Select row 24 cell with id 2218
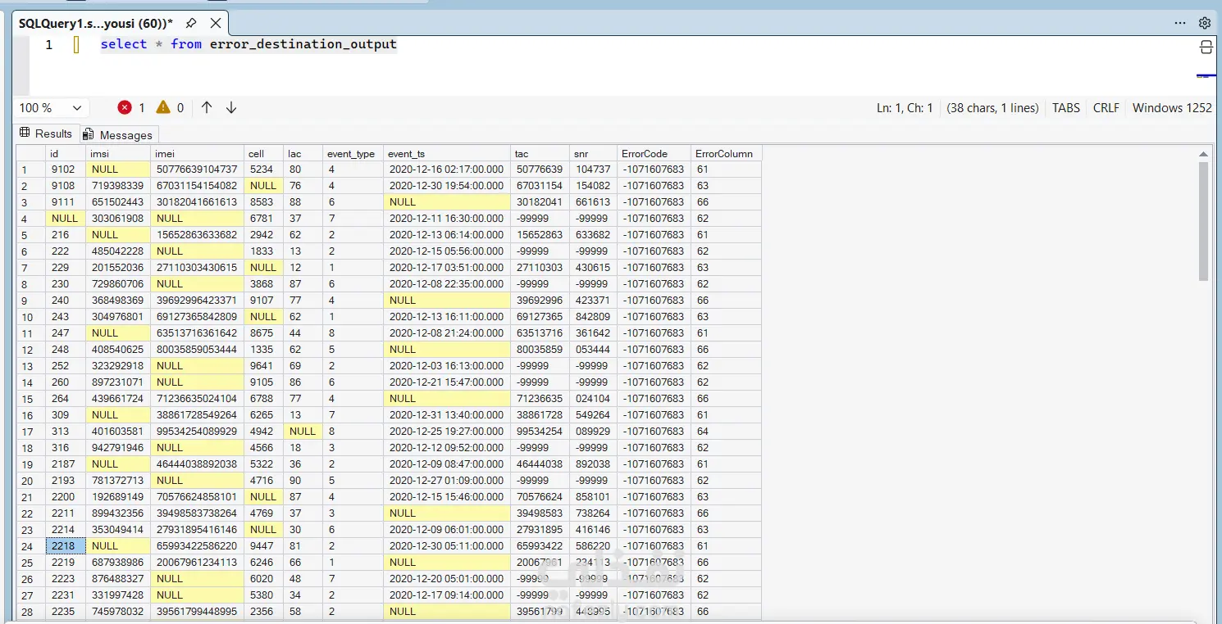Image resolution: width=1222 pixels, height=624 pixels. pyautogui.click(x=65, y=545)
